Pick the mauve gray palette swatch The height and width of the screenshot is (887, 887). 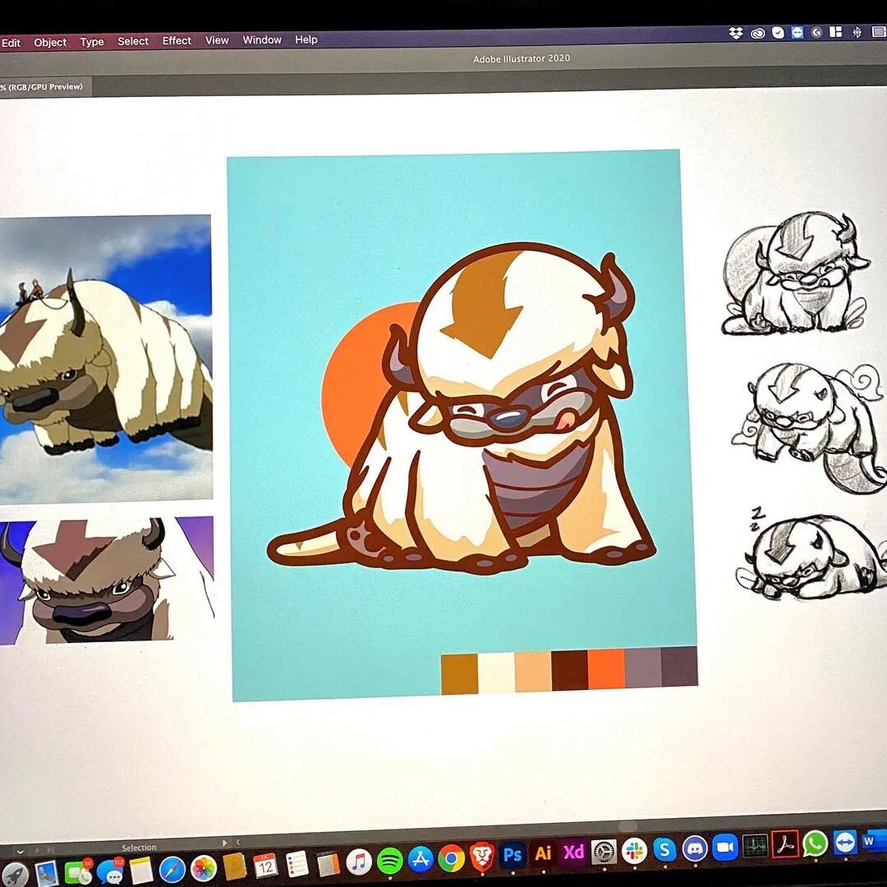(642, 668)
